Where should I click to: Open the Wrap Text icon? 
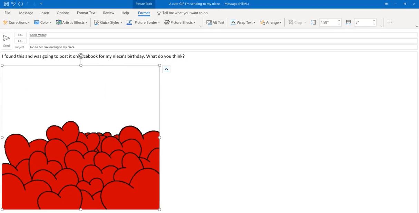(x=234, y=22)
